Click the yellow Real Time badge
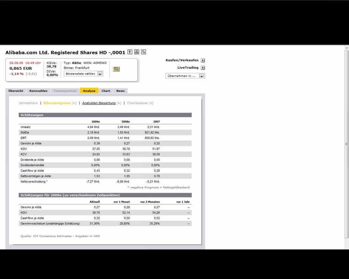Image resolution: width=349 pixels, height=279 pixels. point(116,69)
